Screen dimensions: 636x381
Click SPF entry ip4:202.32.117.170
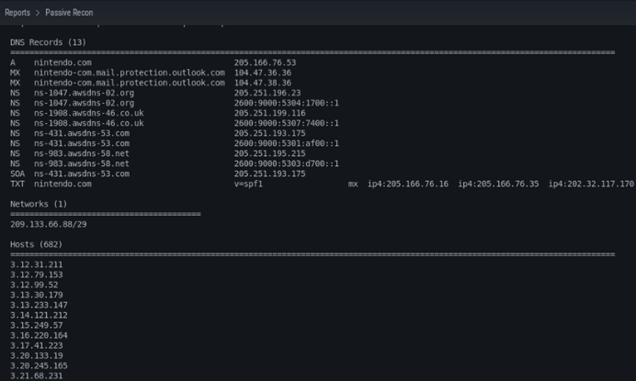click(x=591, y=184)
